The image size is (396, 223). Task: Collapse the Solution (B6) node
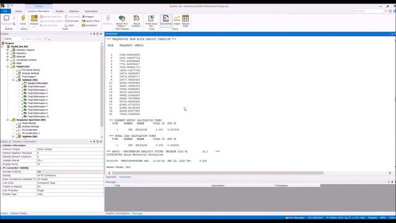point(13,136)
